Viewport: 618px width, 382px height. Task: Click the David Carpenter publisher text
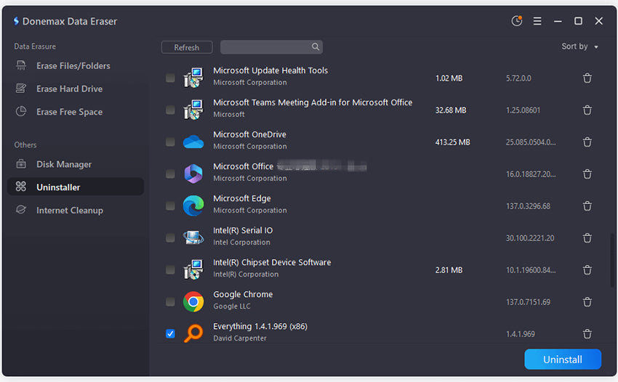[240, 338]
